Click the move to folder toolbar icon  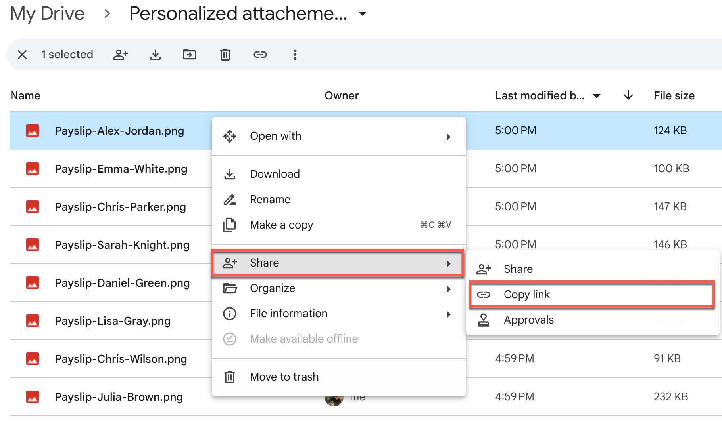click(x=190, y=55)
